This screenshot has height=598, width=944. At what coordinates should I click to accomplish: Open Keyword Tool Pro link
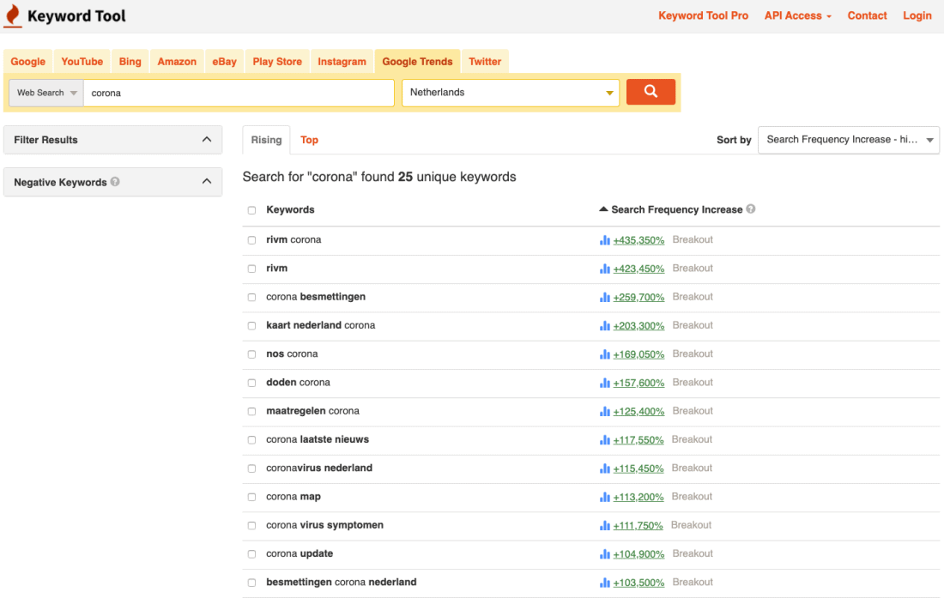703,15
